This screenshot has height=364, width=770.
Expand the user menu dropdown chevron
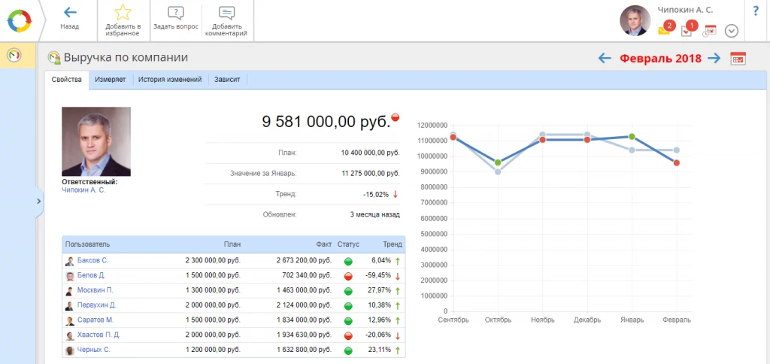tap(731, 31)
